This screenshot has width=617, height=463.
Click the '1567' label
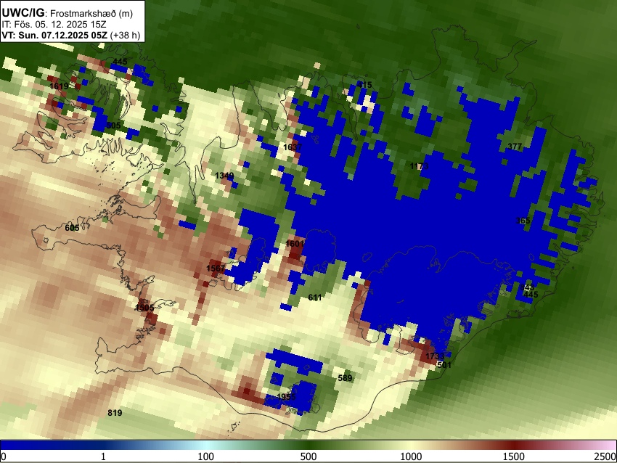pyautogui.click(x=216, y=269)
